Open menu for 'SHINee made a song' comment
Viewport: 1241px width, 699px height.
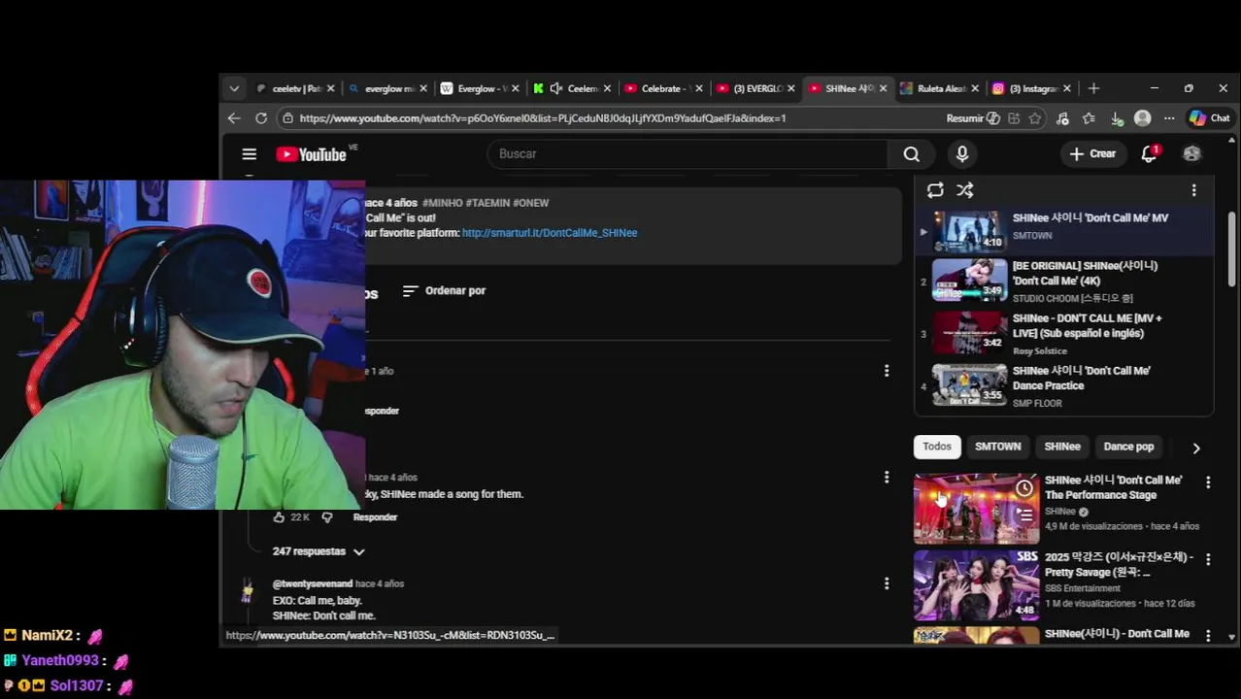tap(887, 477)
